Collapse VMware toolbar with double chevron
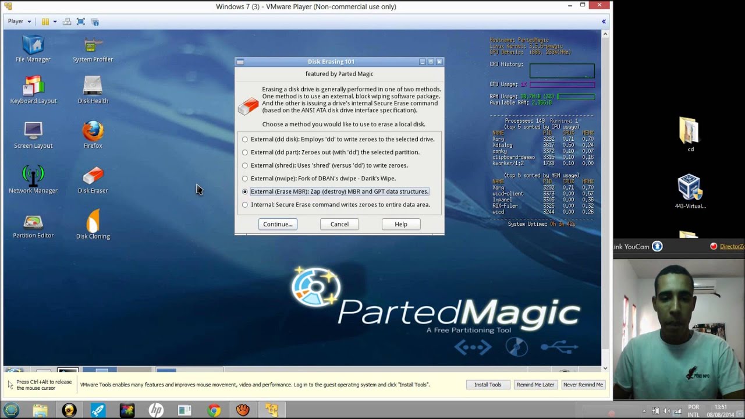The image size is (745, 419). click(x=604, y=22)
